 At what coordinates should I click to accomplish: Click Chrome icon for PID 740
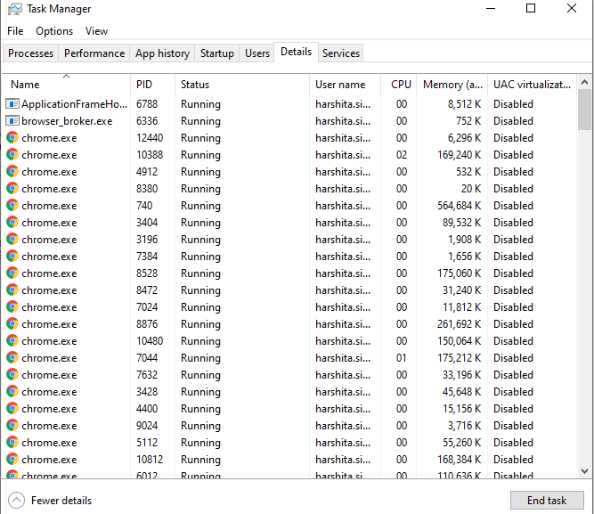point(12,206)
